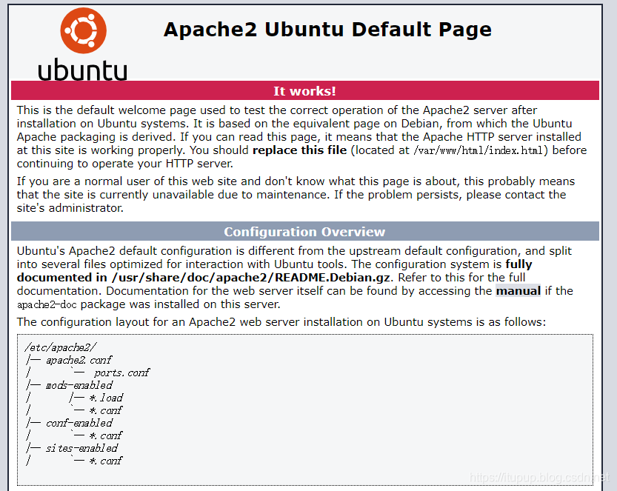This screenshot has height=491, width=617.
Task: Click sites-enabled in the config tree
Action: pos(81,448)
